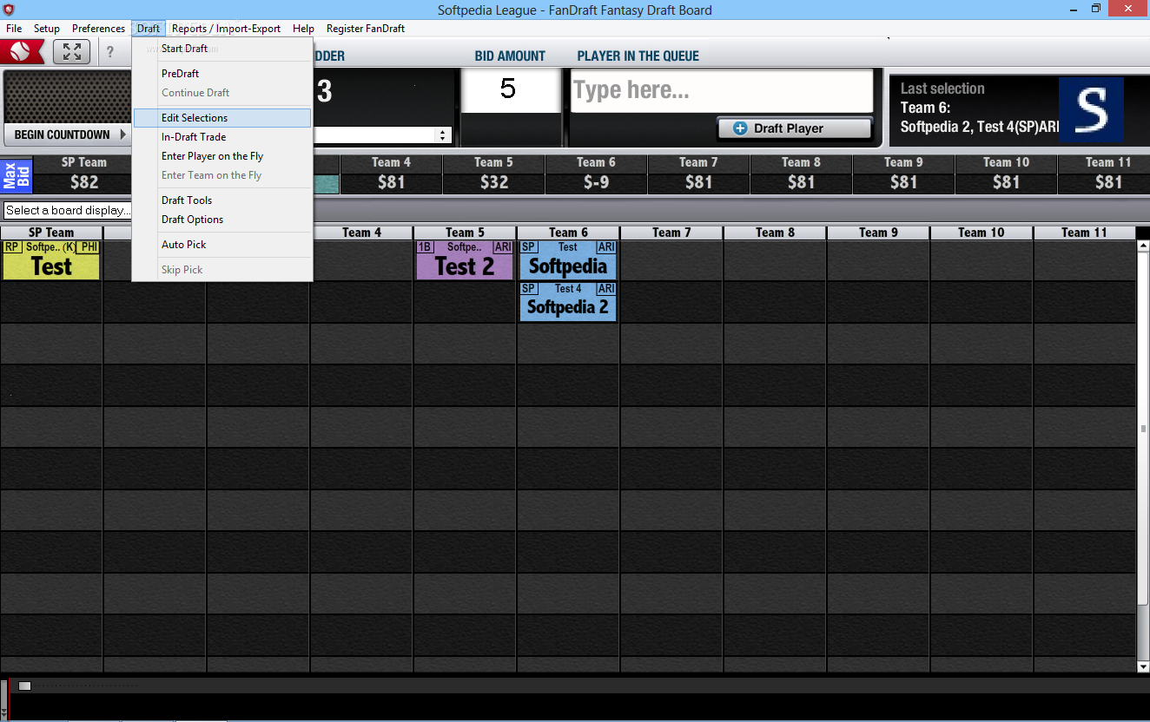Image resolution: width=1150 pixels, height=722 pixels.
Task: Choose Auto Pick from the Draft menu
Action: click(x=222, y=245)
